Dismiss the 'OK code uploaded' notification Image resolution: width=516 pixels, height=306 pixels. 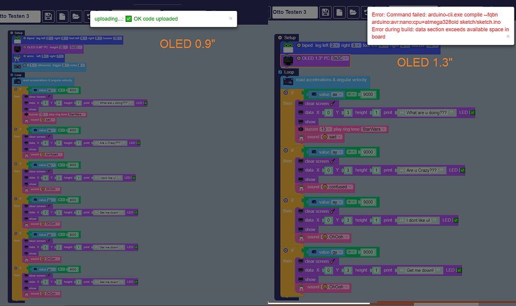(x=231, y=18)
